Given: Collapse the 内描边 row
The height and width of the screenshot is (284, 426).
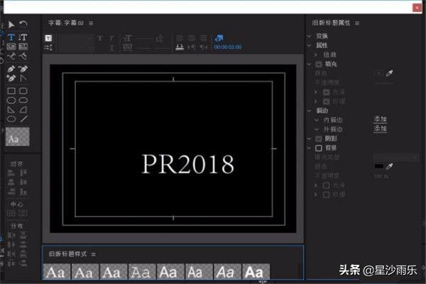Looking at the screenshot, I should click(x=317, y=120).
